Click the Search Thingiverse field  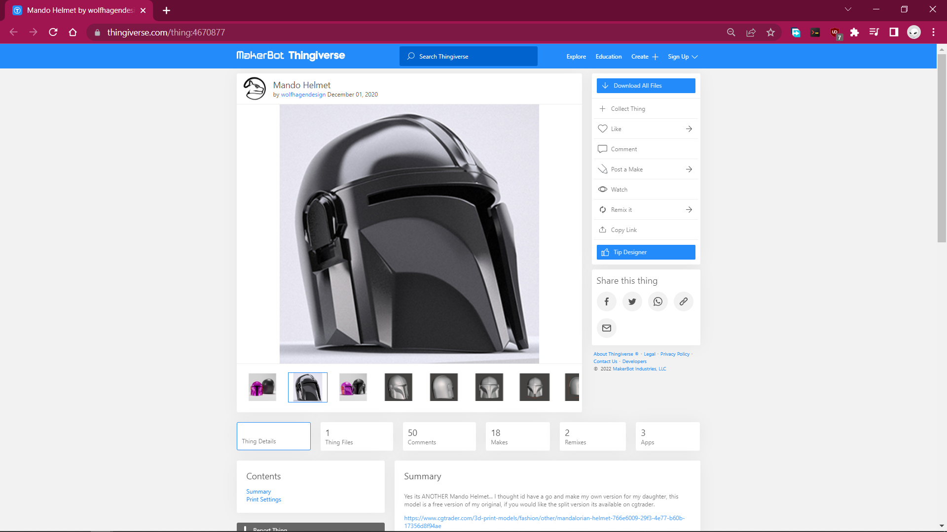tap(468, 57)
